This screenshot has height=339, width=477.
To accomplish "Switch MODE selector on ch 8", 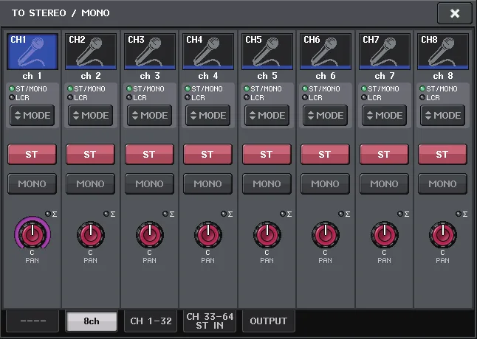I will [442, 115].
